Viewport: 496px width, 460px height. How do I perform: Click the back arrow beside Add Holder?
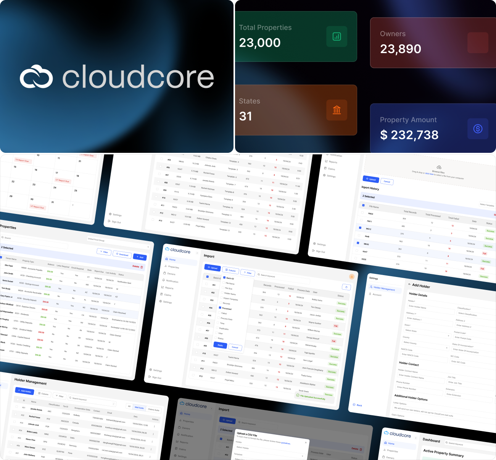coord(409,284)
